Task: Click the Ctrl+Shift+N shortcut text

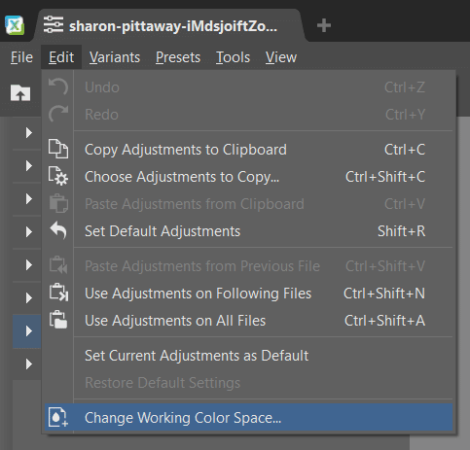Action: click(x=384, y=294)
